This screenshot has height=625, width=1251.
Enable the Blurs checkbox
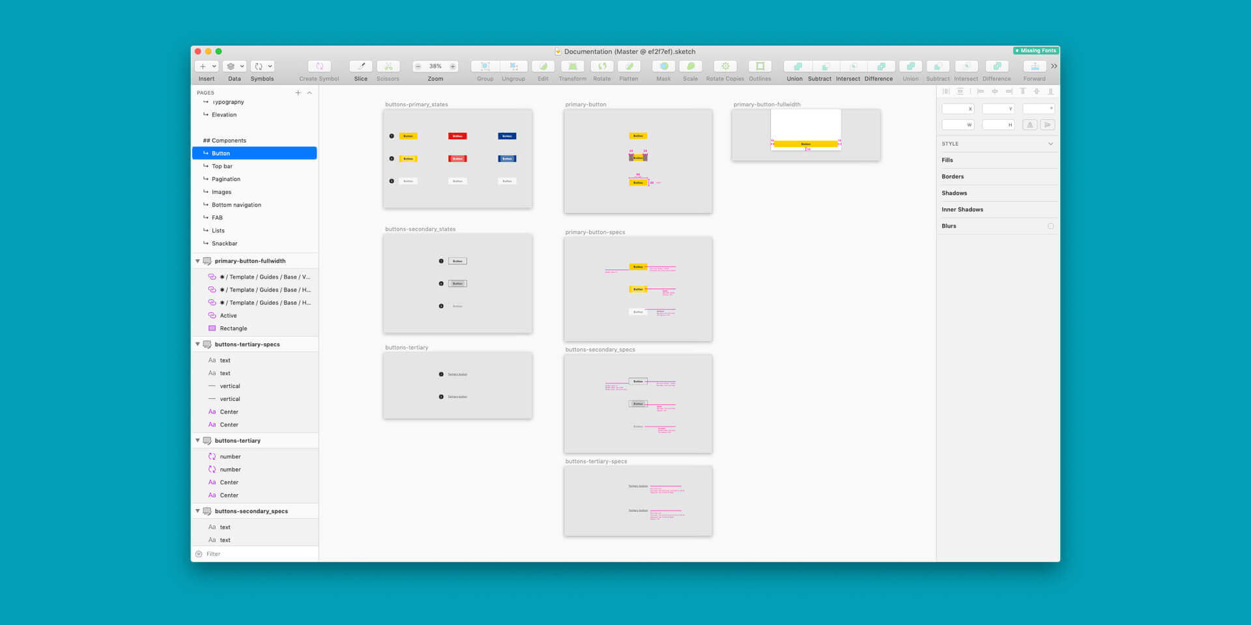tap(1050, 227)
